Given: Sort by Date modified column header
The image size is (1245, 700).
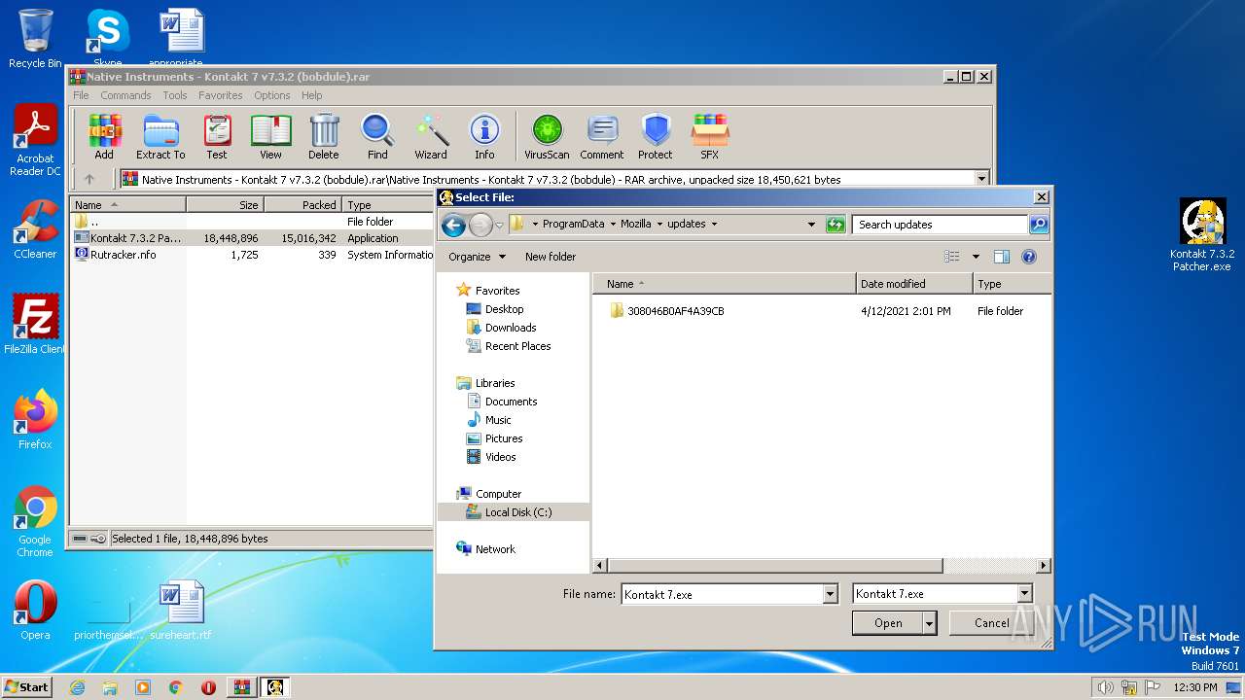Looking at the screenshot, I should (x=914, y=284).
